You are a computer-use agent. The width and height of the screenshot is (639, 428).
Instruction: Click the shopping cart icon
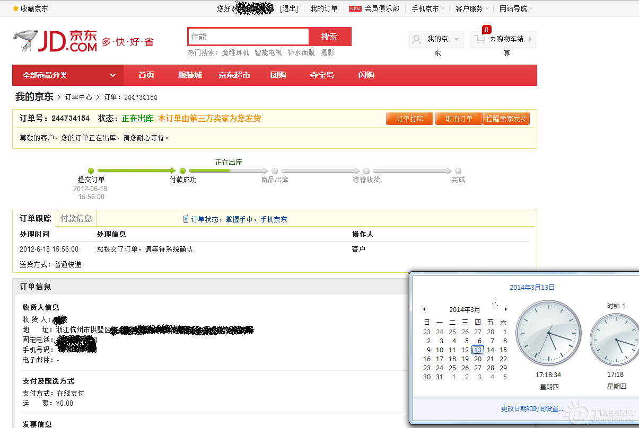[x=480, y=39]
